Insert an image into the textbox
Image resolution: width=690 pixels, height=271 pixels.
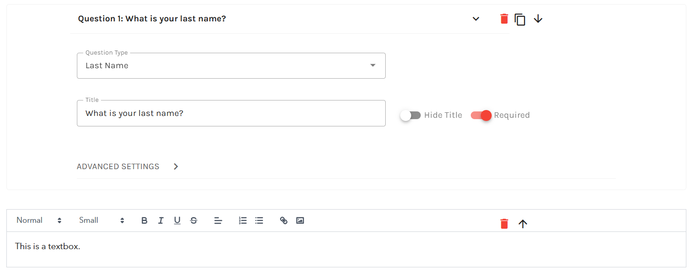pyautogui.click(x=300, y=221)
